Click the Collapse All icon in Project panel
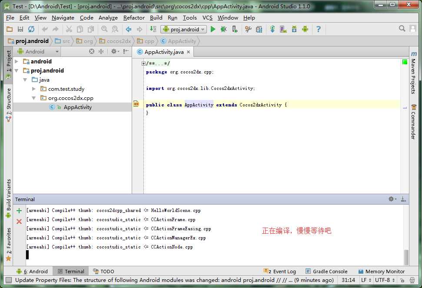Viewport: 422px width, 288px height. pyautogui.click(x=101, y=51)
